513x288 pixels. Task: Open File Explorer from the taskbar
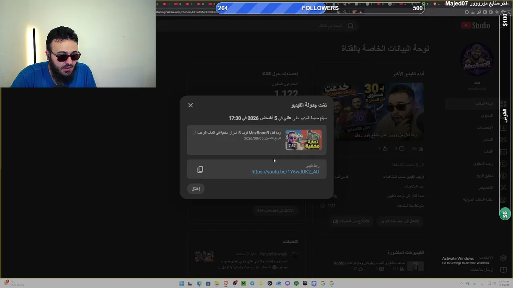217,283
